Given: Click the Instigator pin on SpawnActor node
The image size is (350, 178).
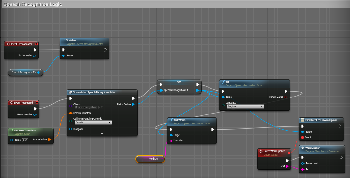Looking at the screenshot, I should point(71,129).
